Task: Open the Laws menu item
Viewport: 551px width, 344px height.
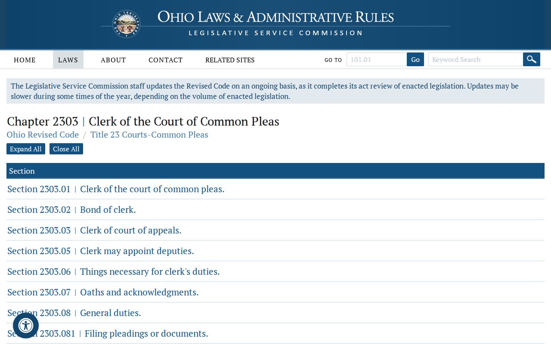Action: pos(68,60)
